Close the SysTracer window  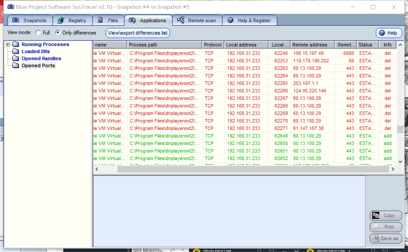pyautogui.click(x=394, y=7)
